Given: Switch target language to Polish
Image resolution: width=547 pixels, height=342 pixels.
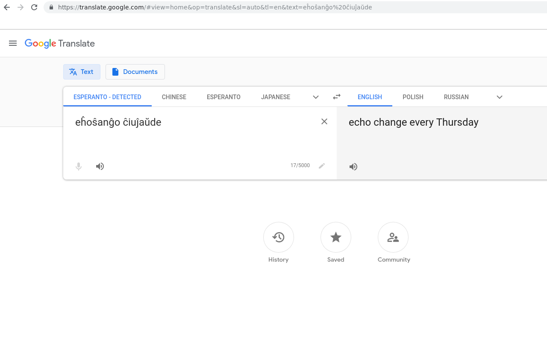Looking at the screenshot, I should pyautogui.click(x=412, y=97).
